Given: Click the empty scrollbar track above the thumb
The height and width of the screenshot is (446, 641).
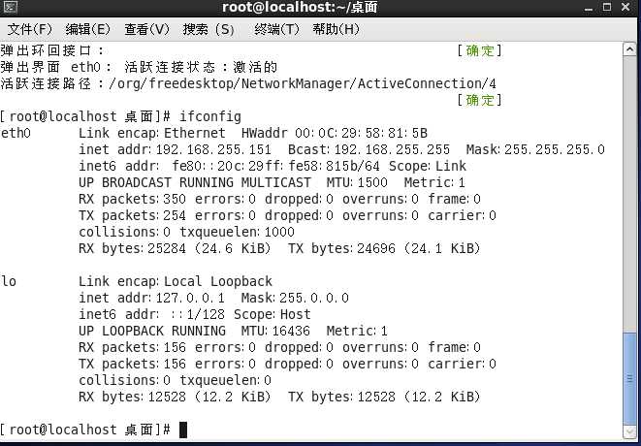Looking at the screenshot, I should [x=631, y=194].
